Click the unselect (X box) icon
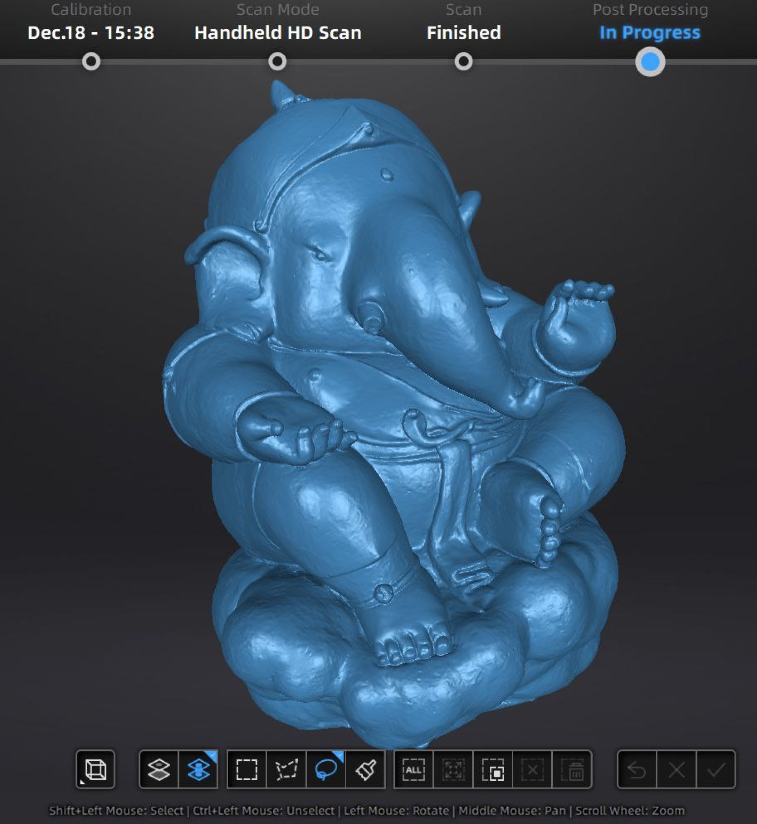The height and width of the screenshot is (824, 757). click(x=532, y=769)
